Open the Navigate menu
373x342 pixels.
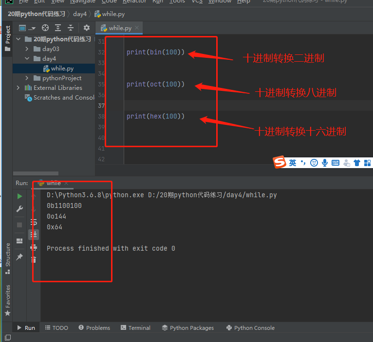click(x=83, y=1)
